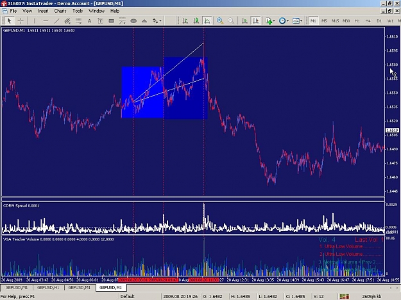This screenshot has width=401, height=300.
Task: Open the chart templates dropdown
Action: tap(297, 21)
